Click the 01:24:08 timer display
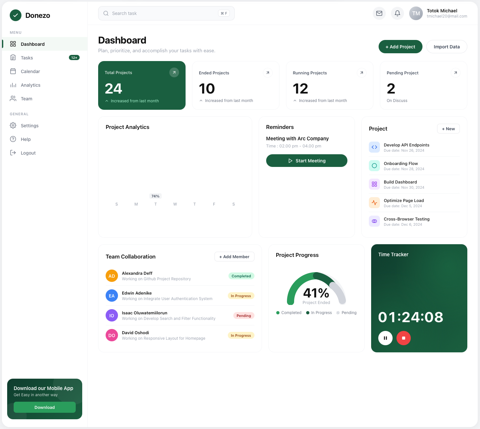Screen dimensions: 480x429 coord(411,317)
